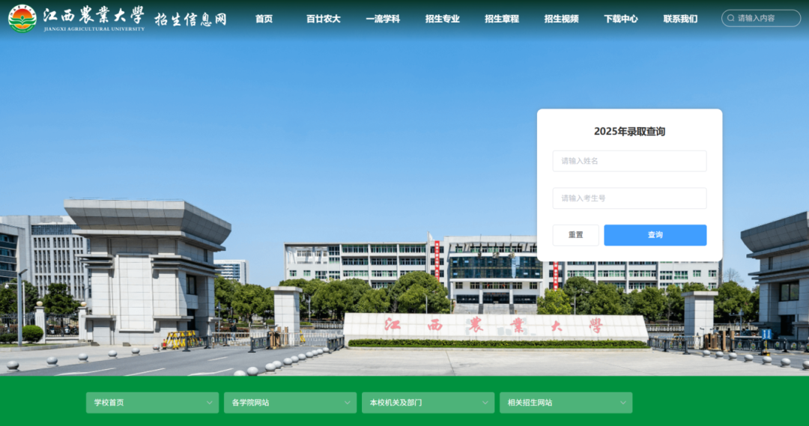Go to 一流学科 in the navigation

point(382,19)
